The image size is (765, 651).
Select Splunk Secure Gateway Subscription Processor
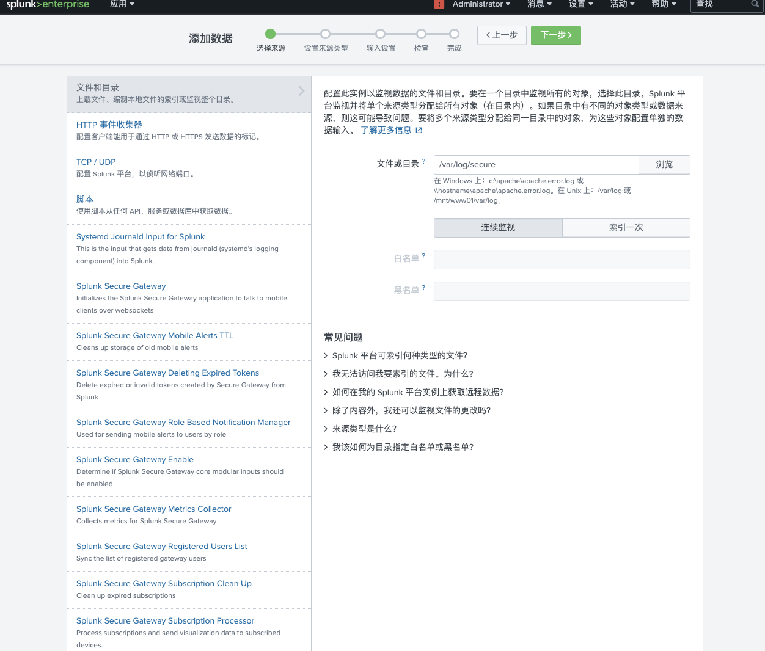[x=189, y=630]
